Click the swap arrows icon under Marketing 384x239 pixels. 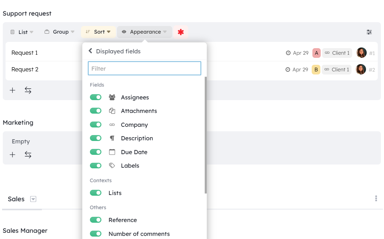point(28,155)
